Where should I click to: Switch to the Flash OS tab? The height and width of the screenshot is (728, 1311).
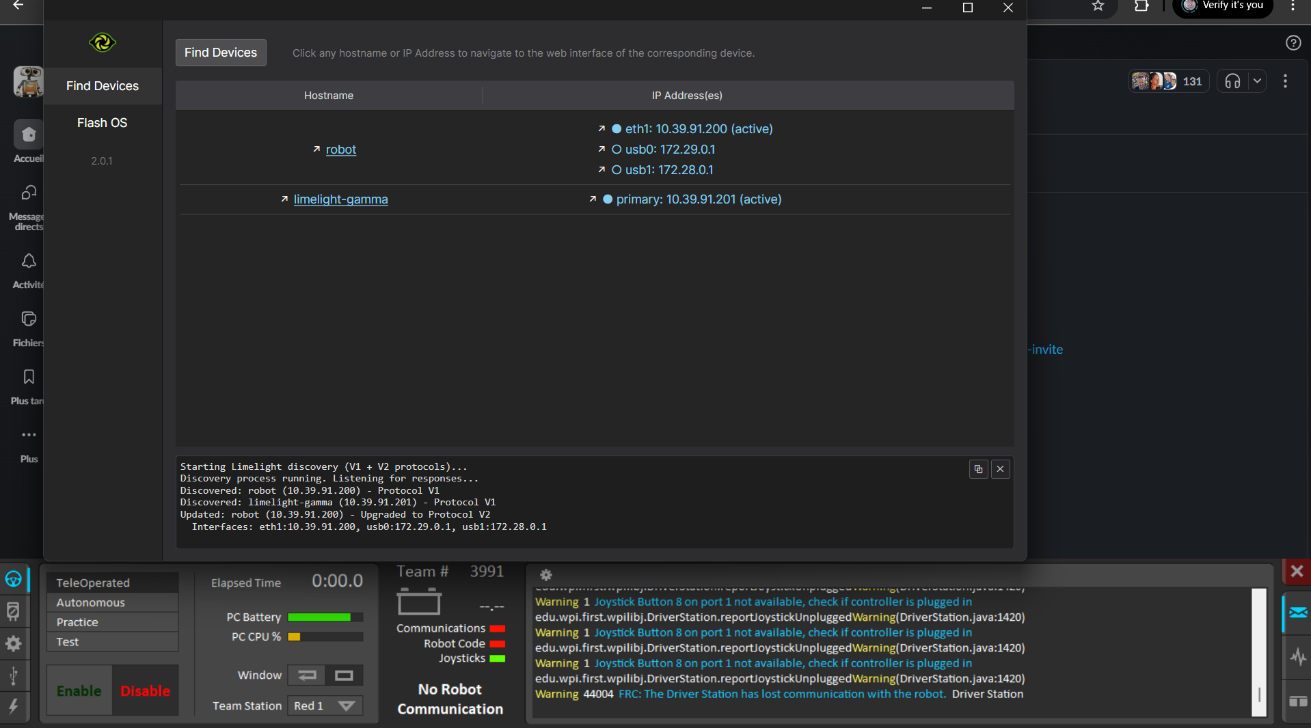(x=102, y=123)
